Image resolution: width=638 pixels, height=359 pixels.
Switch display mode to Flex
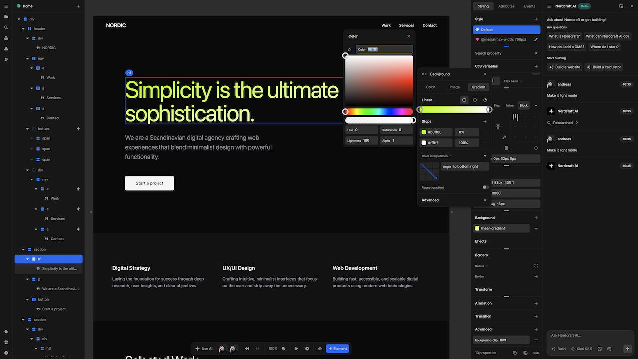click(x=497, y=105)
